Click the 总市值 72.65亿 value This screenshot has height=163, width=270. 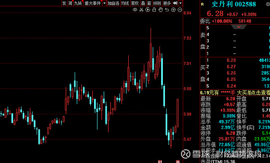coord(227,144)
